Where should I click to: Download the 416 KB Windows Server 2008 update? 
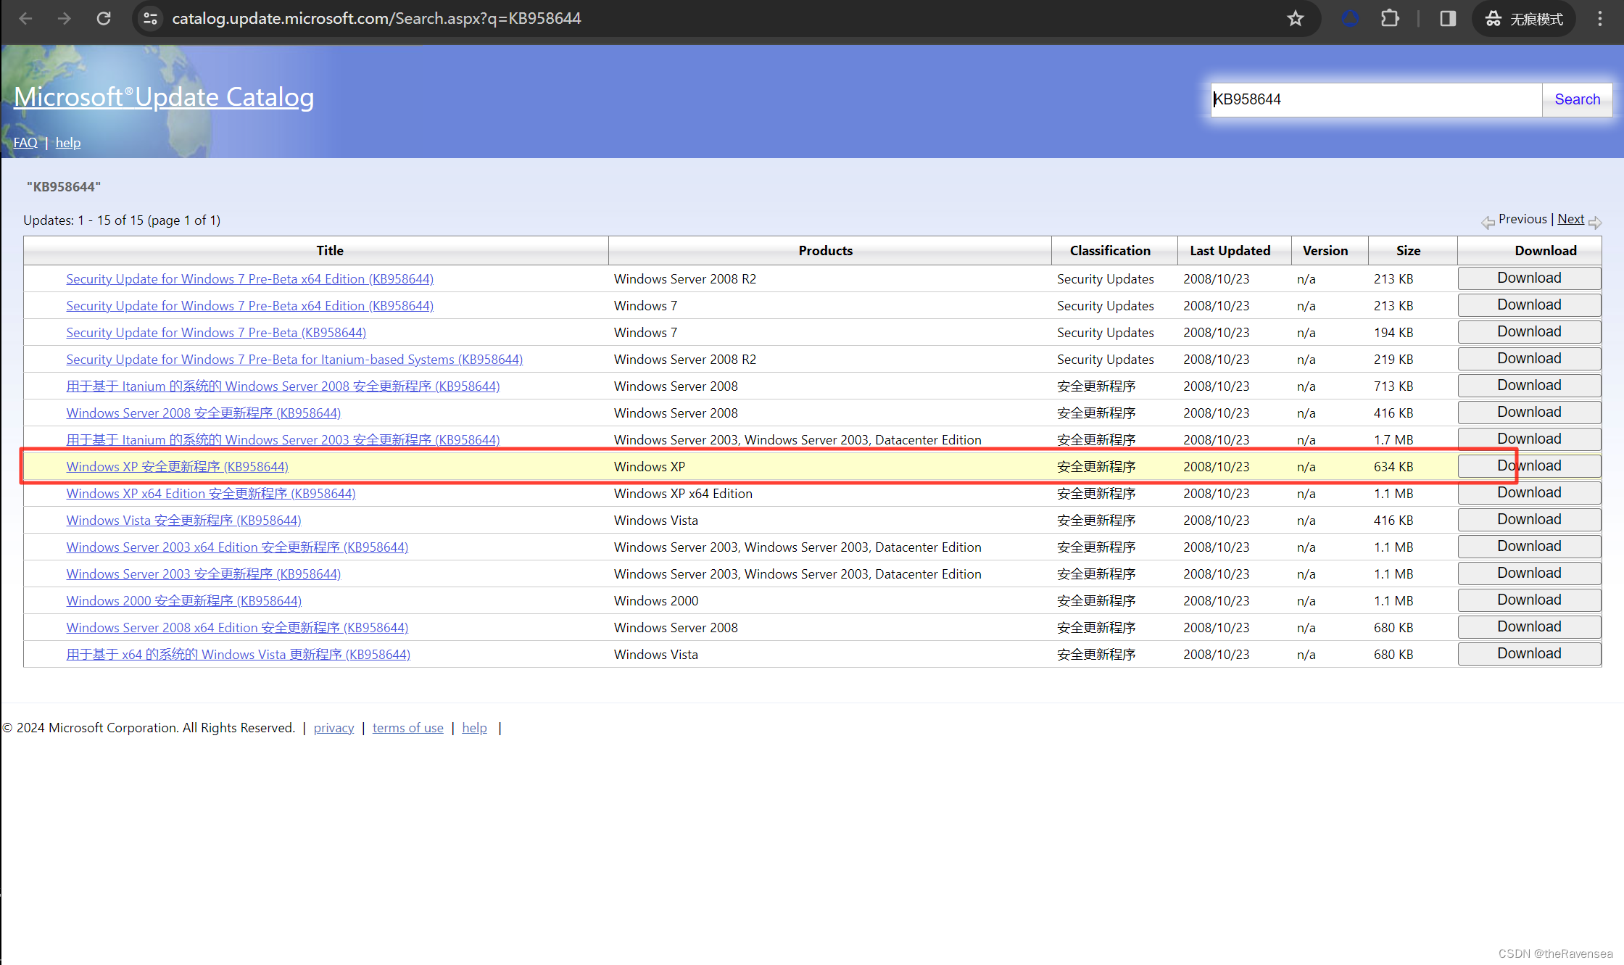1529,413
